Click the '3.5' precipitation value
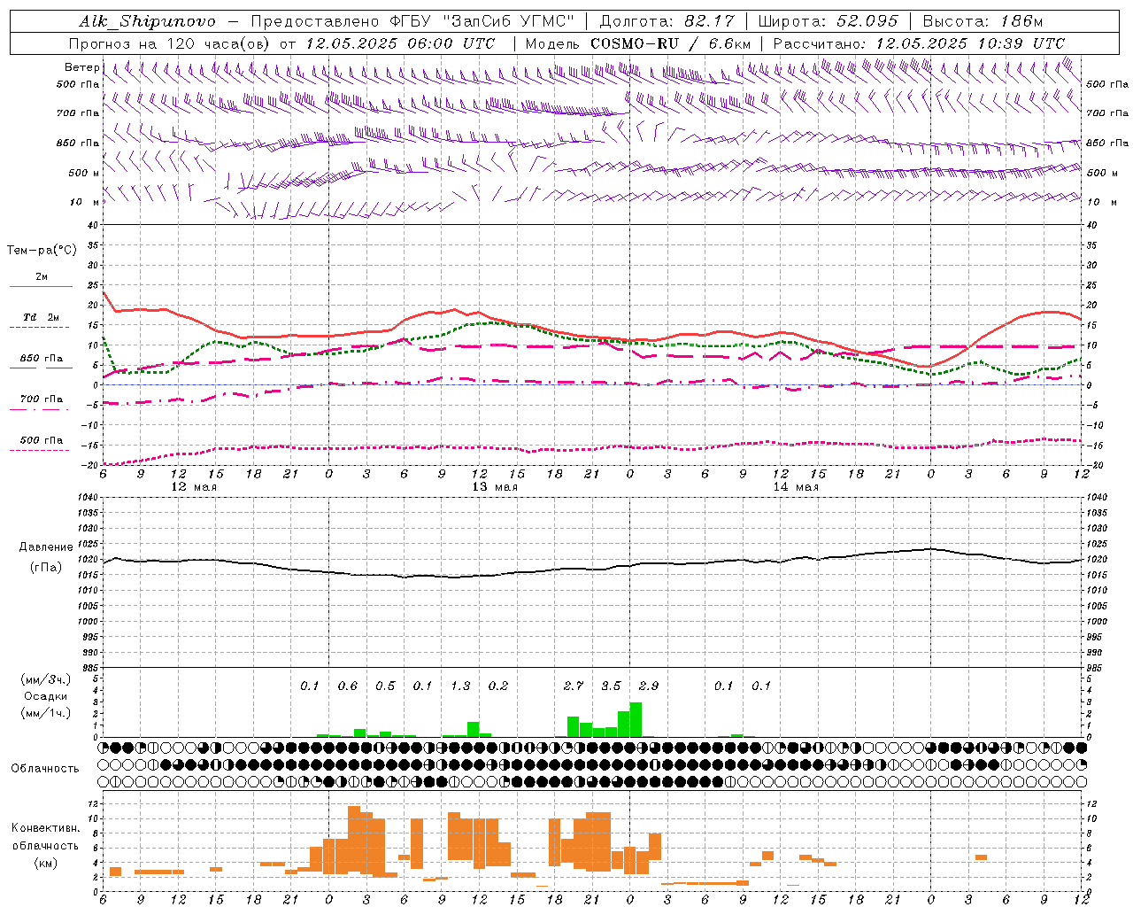The height and width of the screenshot is (907, 1133). click(611, 686)
